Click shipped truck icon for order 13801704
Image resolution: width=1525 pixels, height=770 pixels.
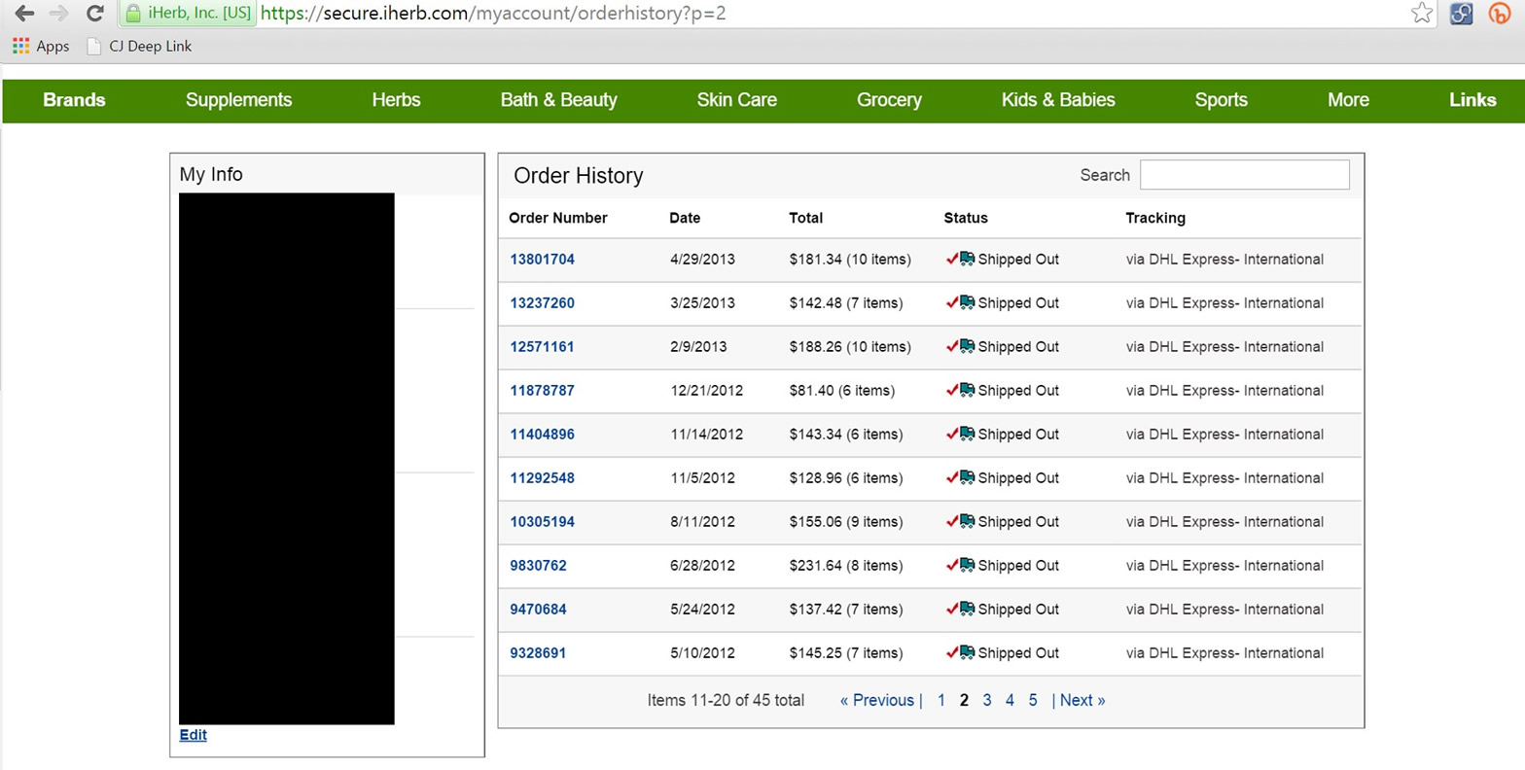click(x=967, y=259)
